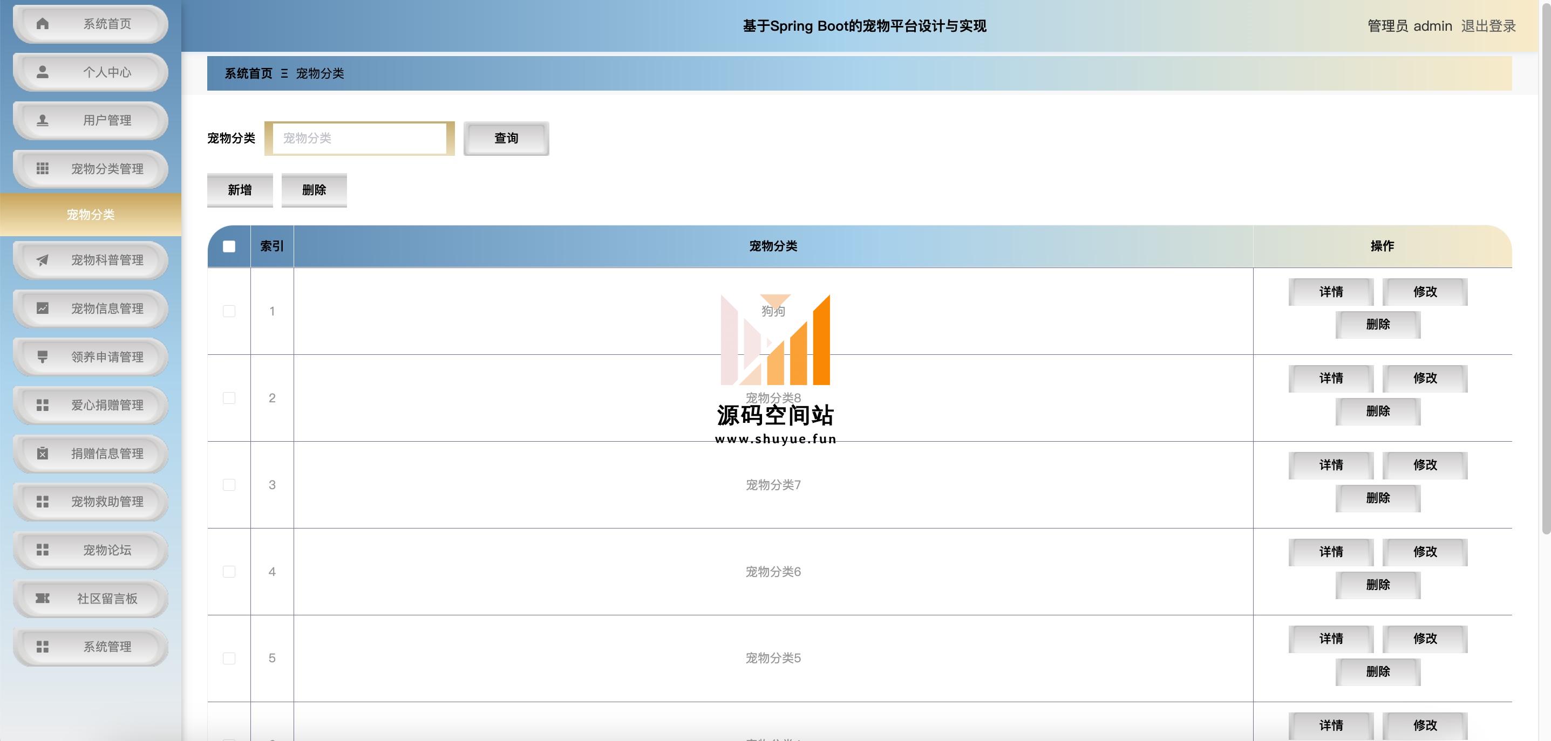The width and height of the screenshot is (1551, 741).
Task: Check the checkbox for row 宠物分类7
Action: [229, 485]
